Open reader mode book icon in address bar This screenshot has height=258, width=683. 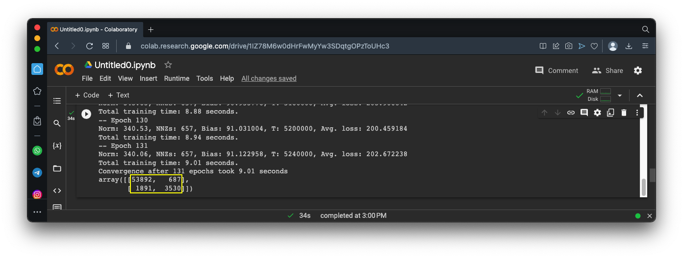[543, 46]
